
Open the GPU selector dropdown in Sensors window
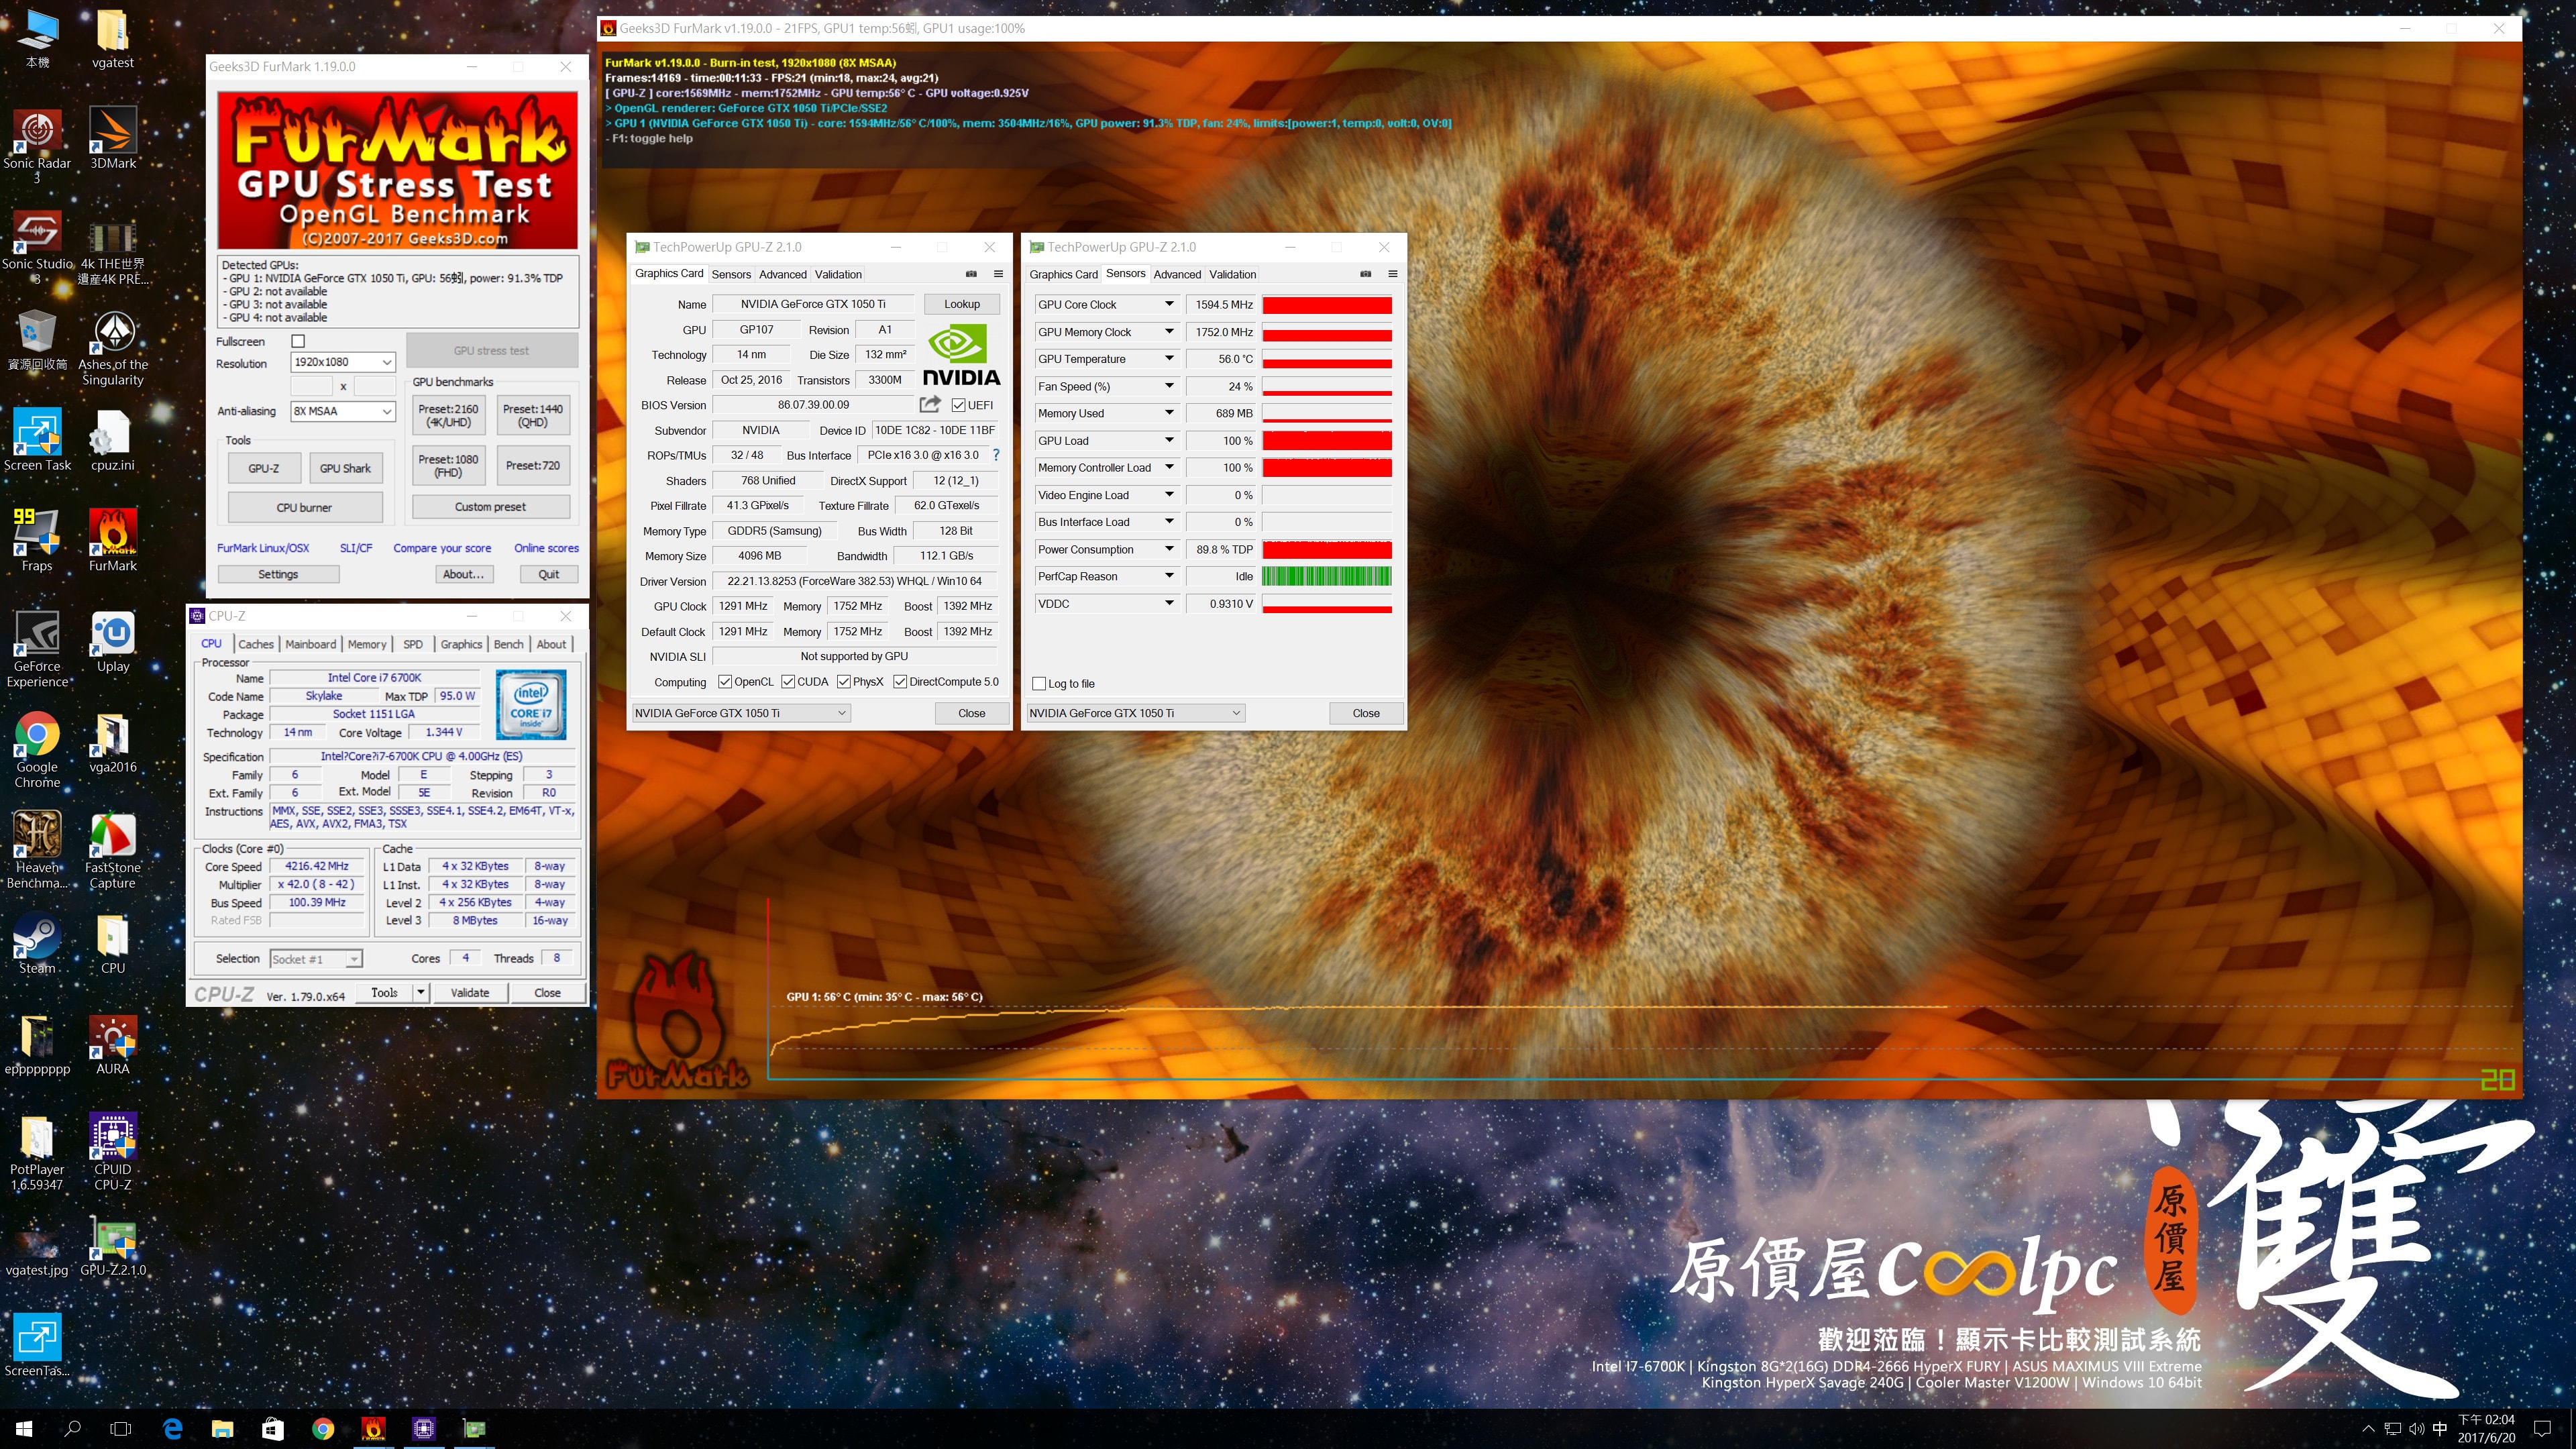[1136, 713]
